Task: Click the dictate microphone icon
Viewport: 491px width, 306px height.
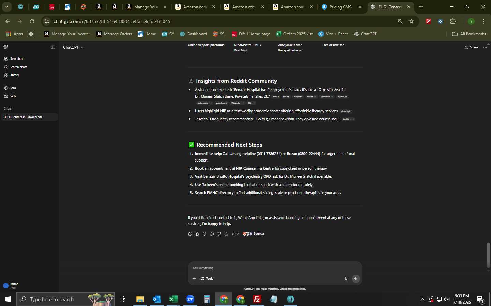Action: coord(346,279)
